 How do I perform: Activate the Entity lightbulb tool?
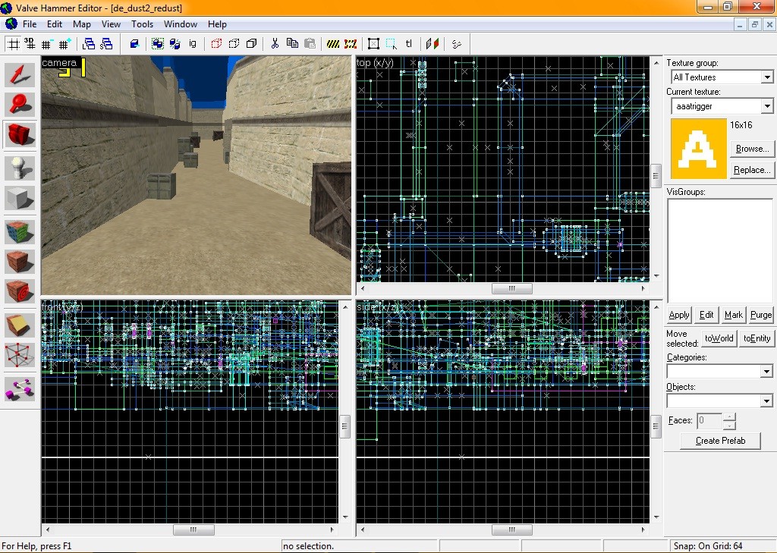pyautogui.click(x=20, y=168)
